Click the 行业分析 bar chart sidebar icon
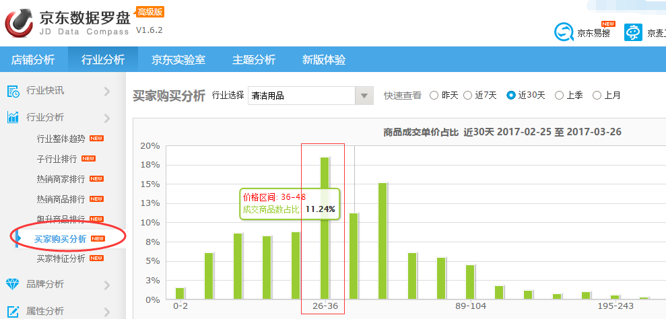Screen dimensions: 666x319 click(x=13, y=117)
